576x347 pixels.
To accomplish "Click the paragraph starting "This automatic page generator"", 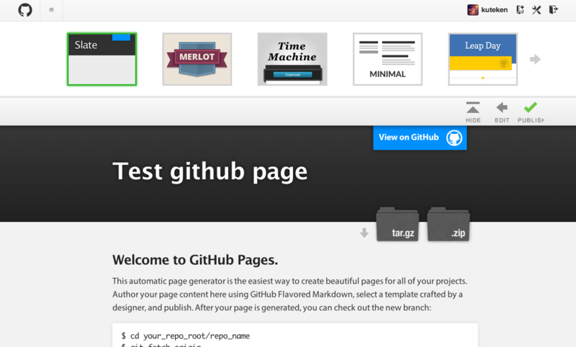I will 290,294.
